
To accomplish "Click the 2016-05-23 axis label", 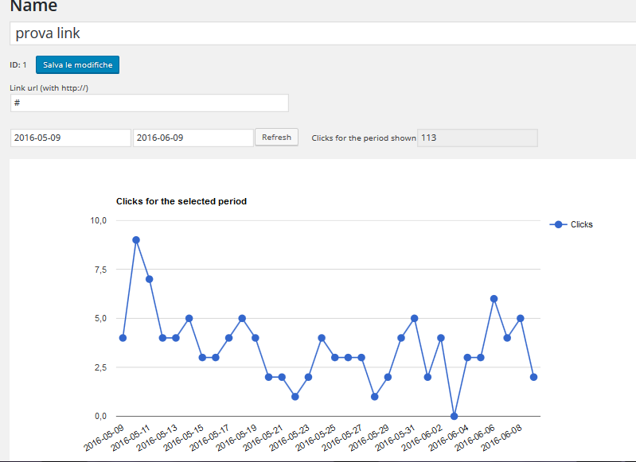I will click(290, 438).
